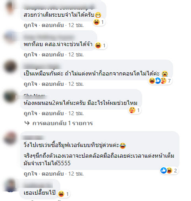Open the avatar beside the remover wipes comment
The height and width of the screenshot is (201, 191).
pos(10,138)
